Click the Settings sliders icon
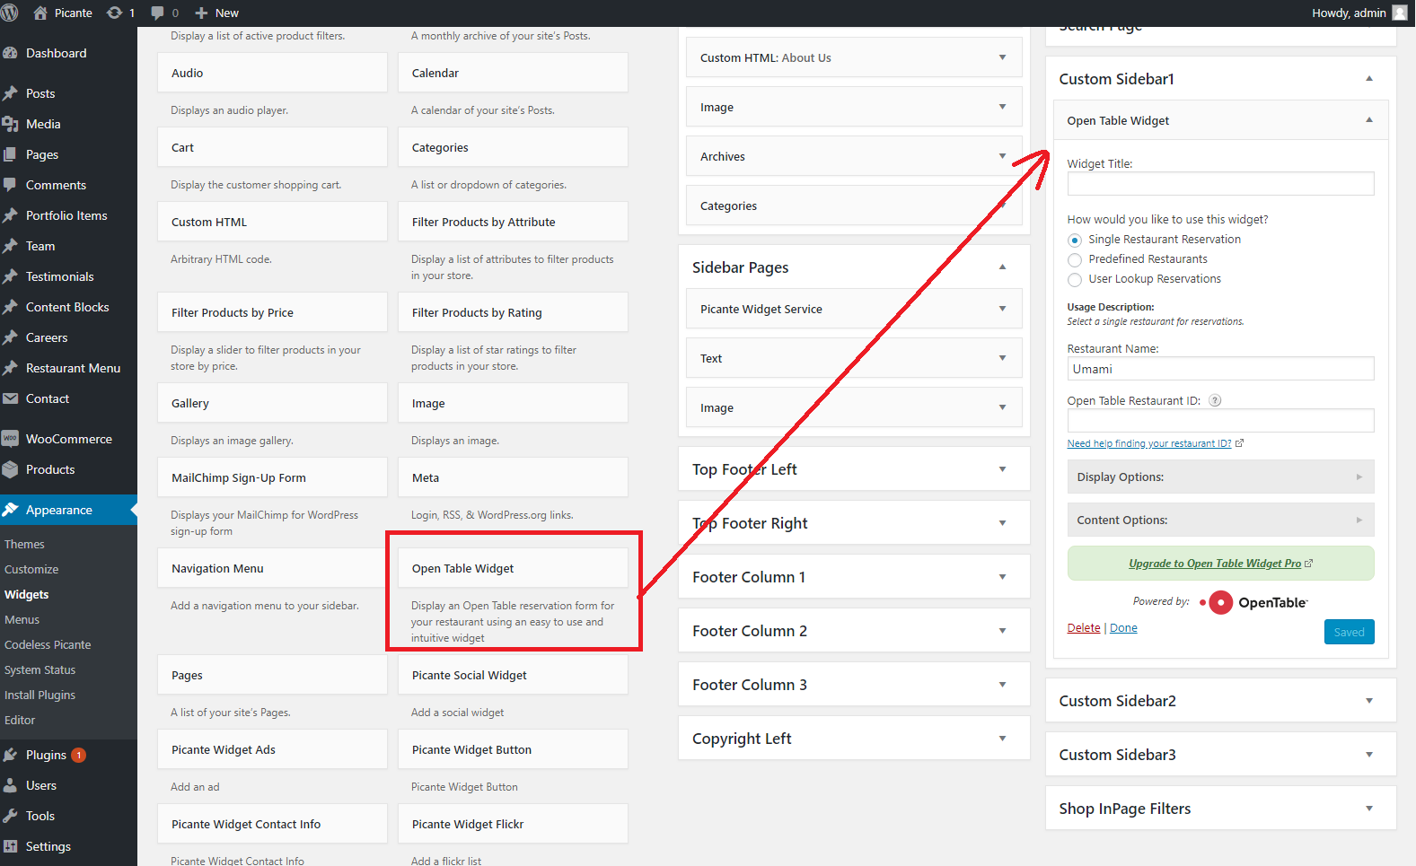 pos(10,846)
